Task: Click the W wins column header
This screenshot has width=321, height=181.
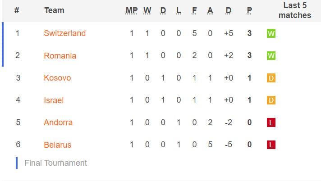Action: (x=147, y=10)
